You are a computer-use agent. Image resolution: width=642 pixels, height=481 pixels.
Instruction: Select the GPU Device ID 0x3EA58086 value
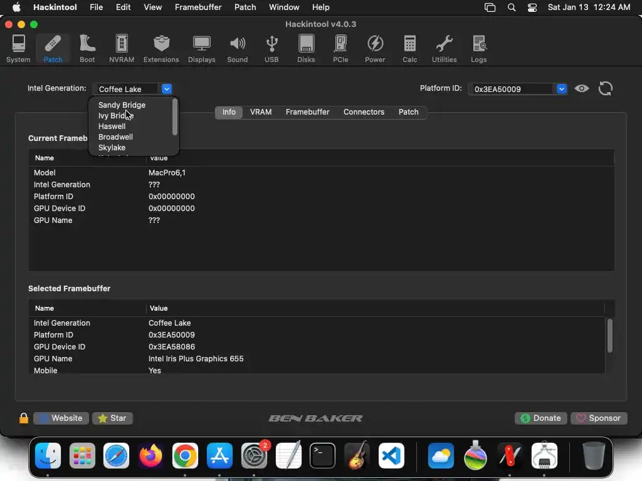(x=172, y=346)
